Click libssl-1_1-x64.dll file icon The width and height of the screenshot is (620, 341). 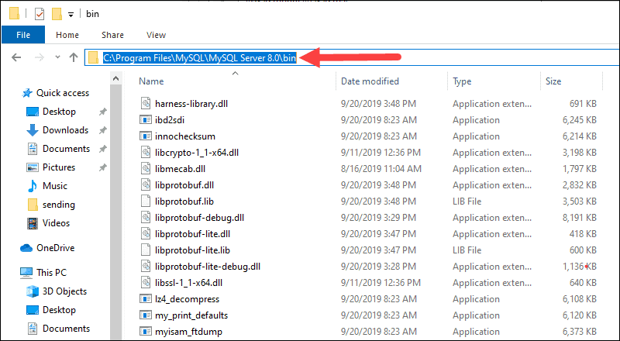tap(146, 283)
